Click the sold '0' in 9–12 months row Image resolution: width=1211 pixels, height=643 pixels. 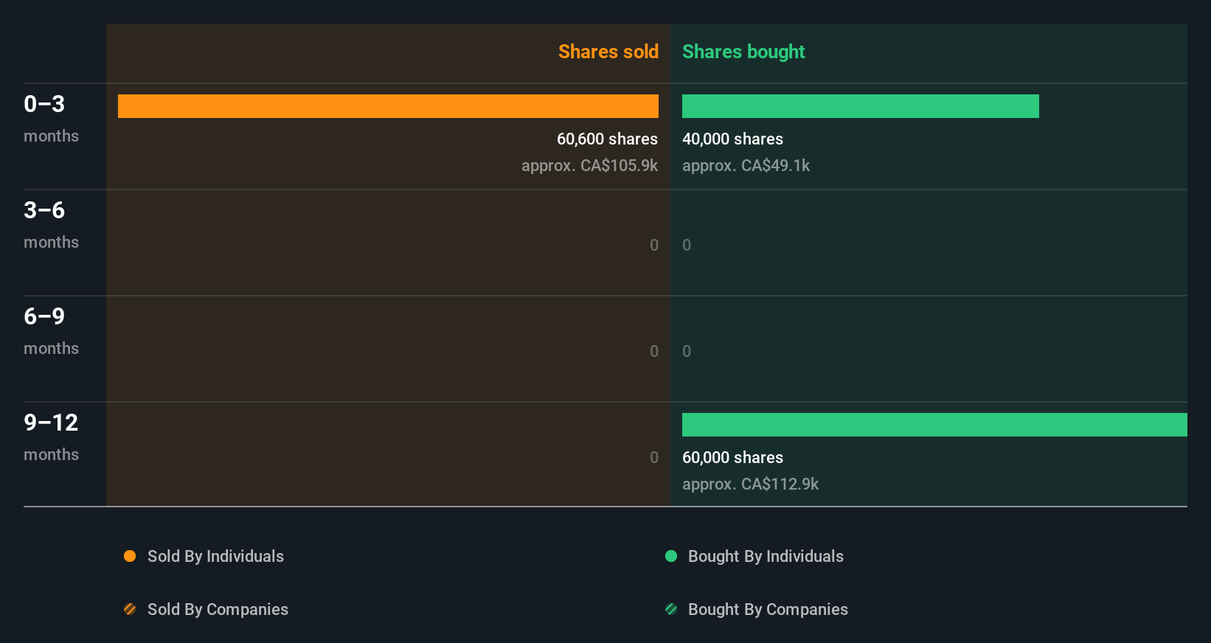click(654, 457)
